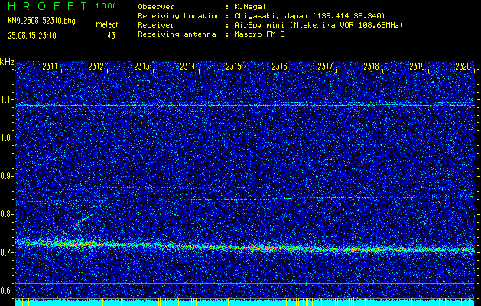The image size is (481, 306).
Task: Click the 2320 time label
Action: tap(463, 67)
